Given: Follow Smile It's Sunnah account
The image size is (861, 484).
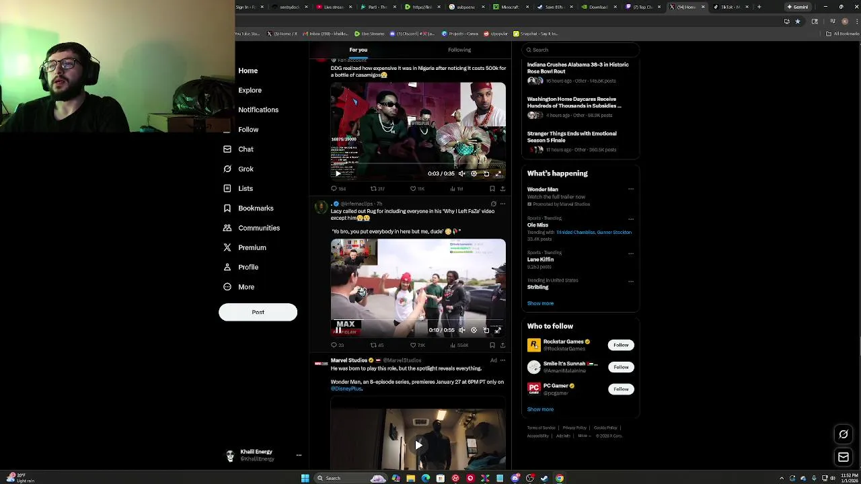Looking at the screenshot, I should [621, 367].
